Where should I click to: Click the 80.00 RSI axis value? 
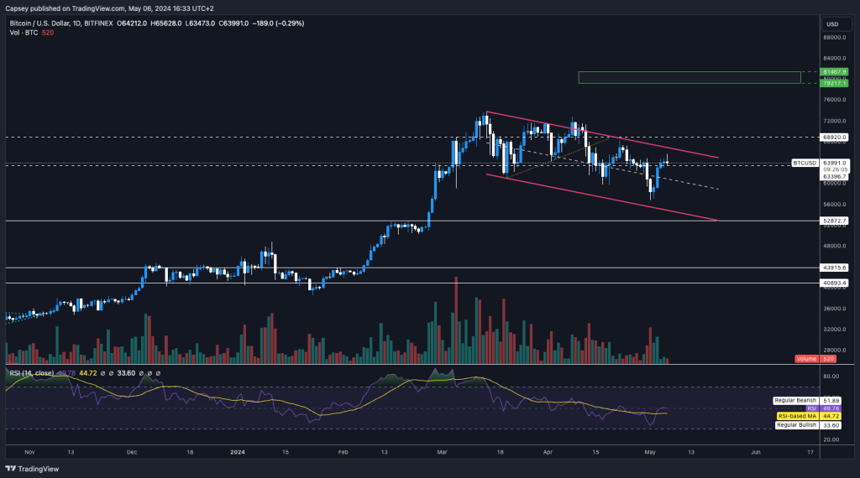831,377
